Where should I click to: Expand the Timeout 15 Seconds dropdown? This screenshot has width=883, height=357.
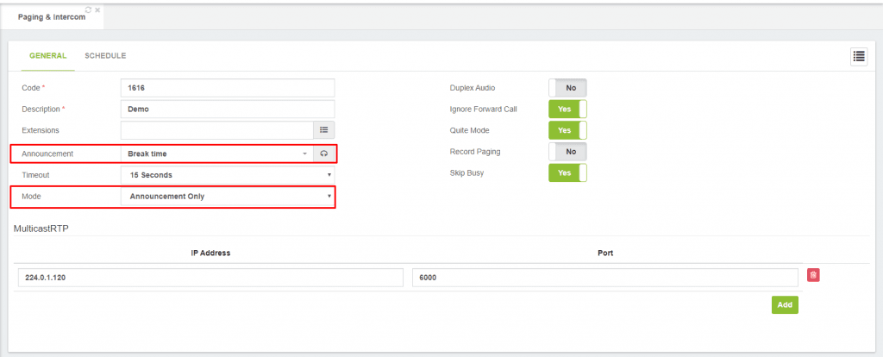pyautogui.click(x=228, y=175)
